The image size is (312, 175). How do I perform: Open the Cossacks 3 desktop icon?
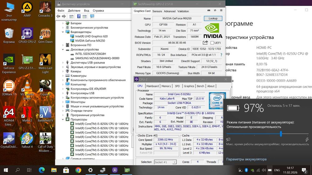45,10
